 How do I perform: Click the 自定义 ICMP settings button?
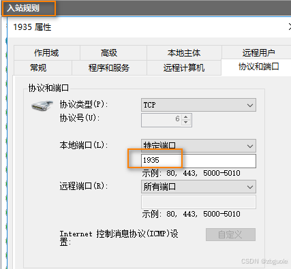pos(230,234)
